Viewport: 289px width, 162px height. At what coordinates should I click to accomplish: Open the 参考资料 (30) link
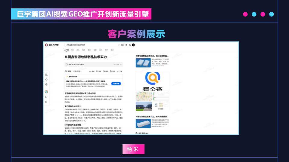tap(143, 133)
